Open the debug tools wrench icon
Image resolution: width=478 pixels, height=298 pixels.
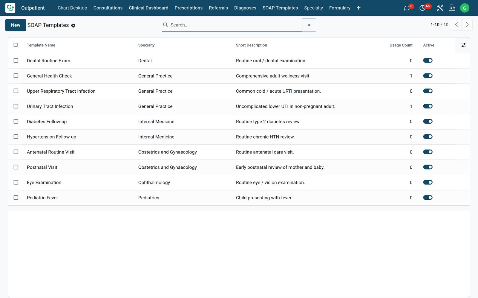coord(440,8)
